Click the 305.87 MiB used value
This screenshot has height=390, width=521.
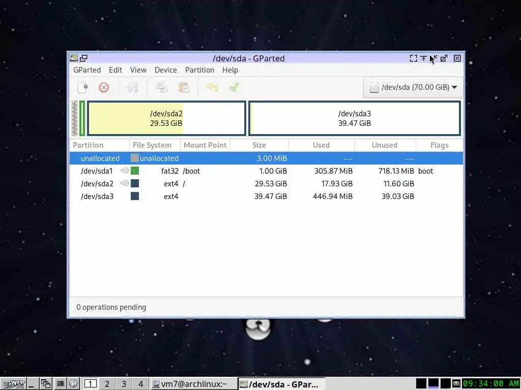point(333,171)
